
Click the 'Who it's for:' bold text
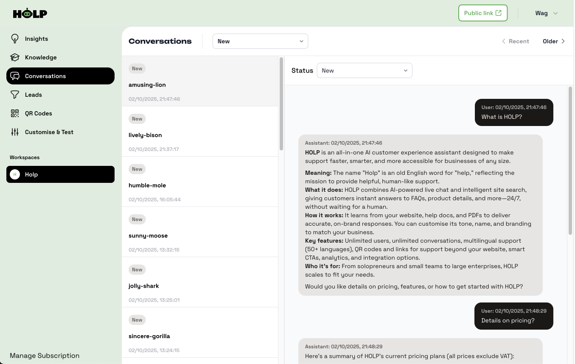[x=323, y=266]
